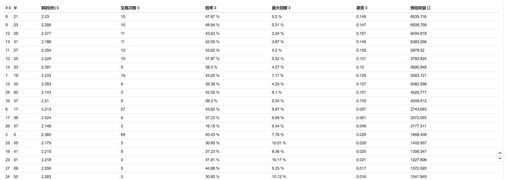Sort table by 交易次数 sort icon
The image size is (508, 180).
pos(138,8)
